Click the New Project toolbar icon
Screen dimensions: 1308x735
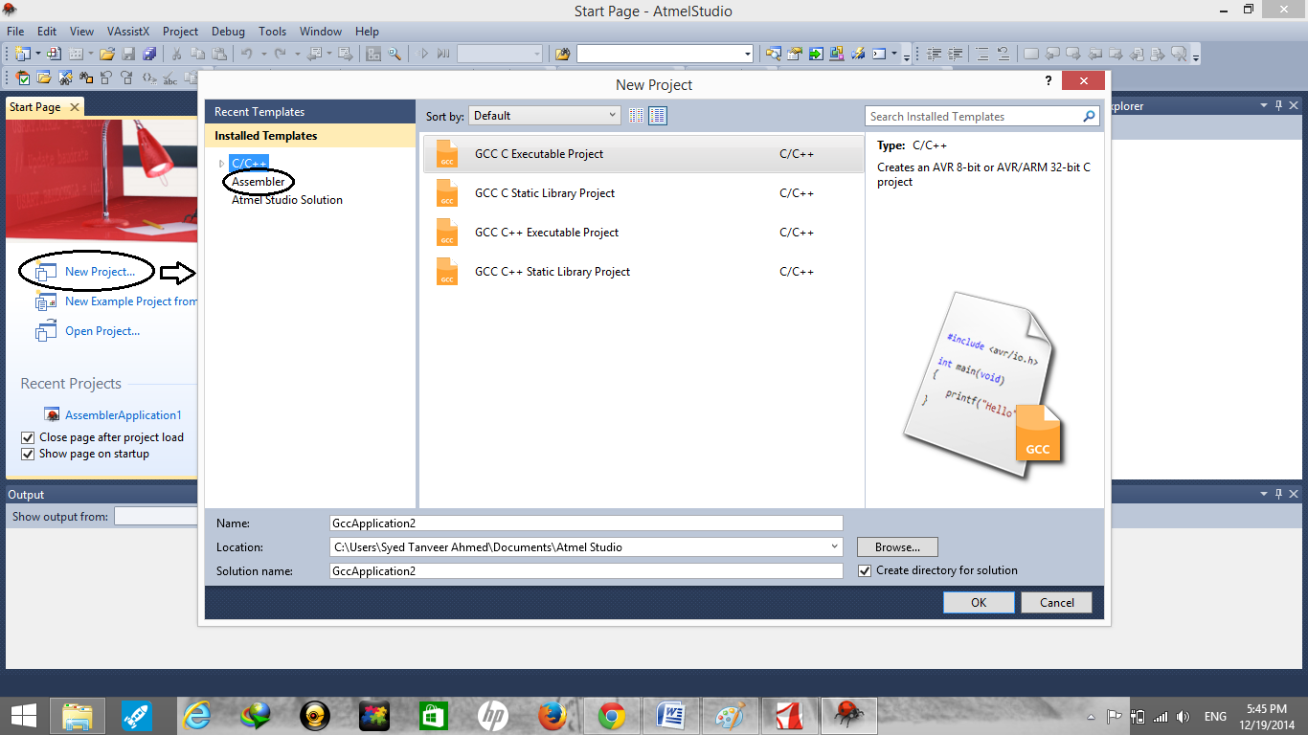pos(22,54)
